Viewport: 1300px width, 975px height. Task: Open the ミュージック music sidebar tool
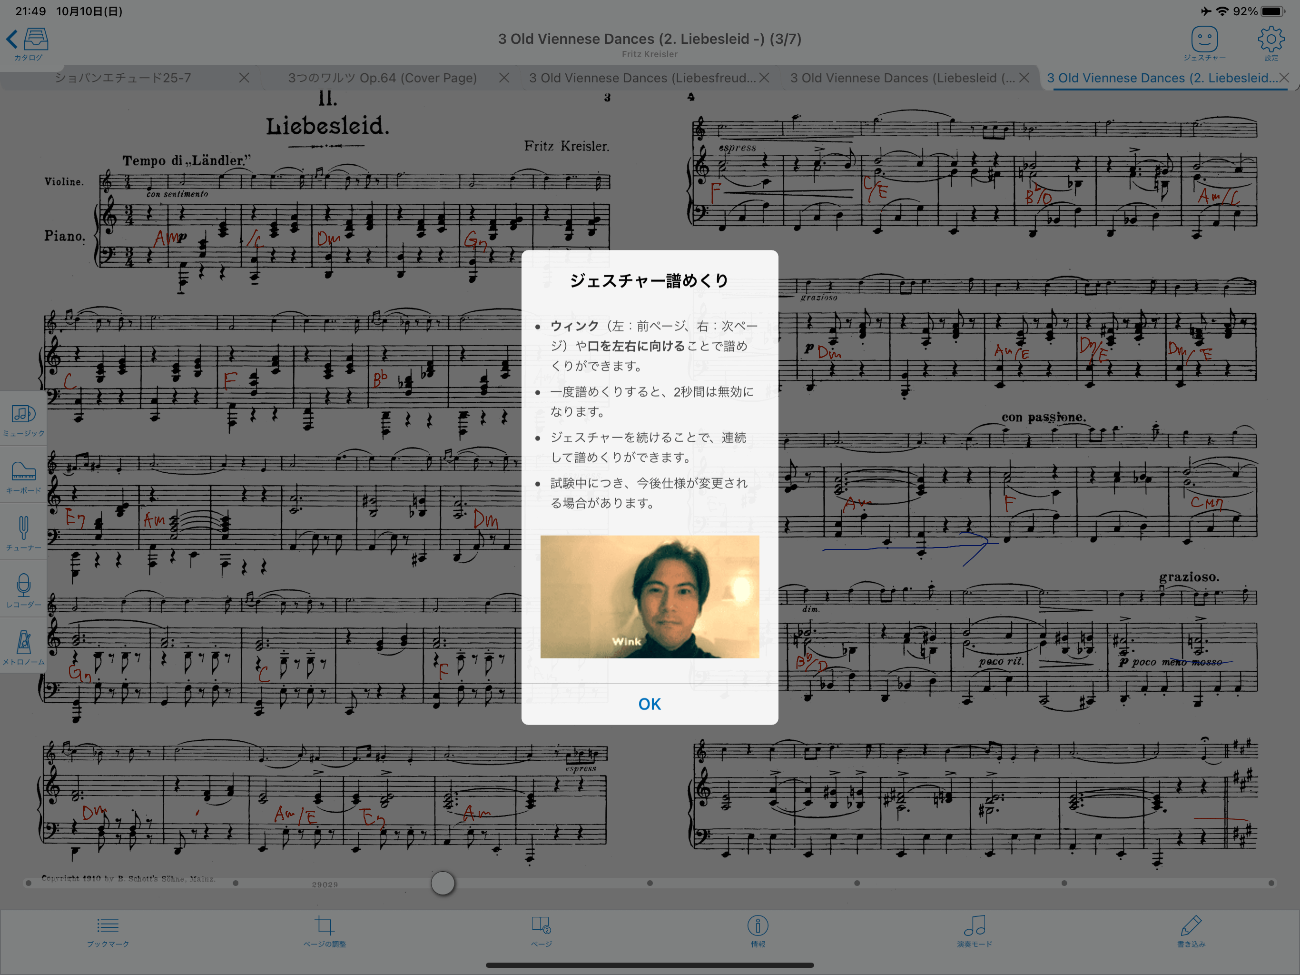23,418
